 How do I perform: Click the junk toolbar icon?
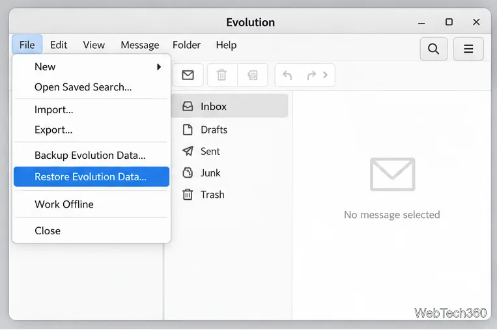coord(253,75)
